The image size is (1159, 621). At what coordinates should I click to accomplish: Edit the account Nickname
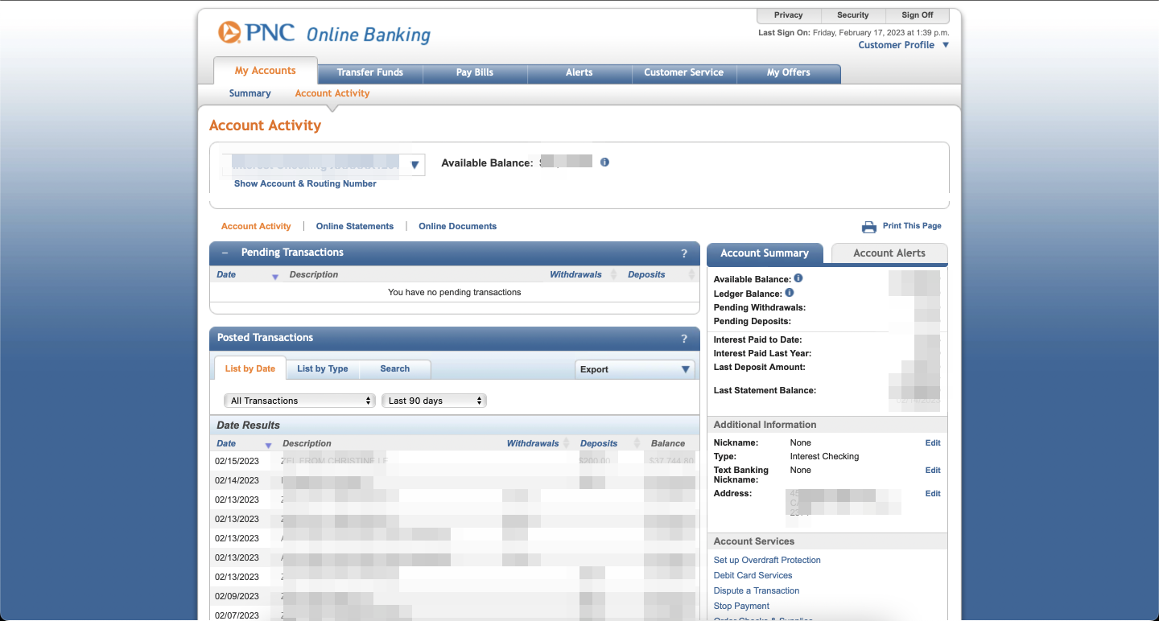(x=933, y=443)
